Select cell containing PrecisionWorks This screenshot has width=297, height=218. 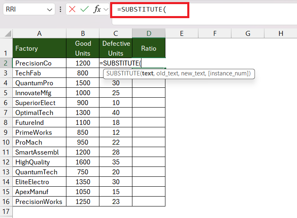(40, 202)
